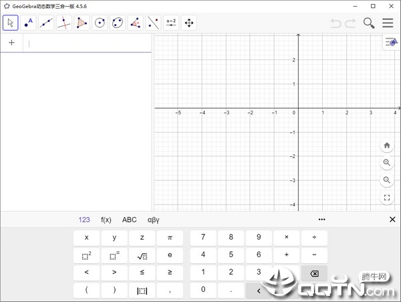
Task: Switch to the αβγ keyboard tab
Action: point(154,220)
